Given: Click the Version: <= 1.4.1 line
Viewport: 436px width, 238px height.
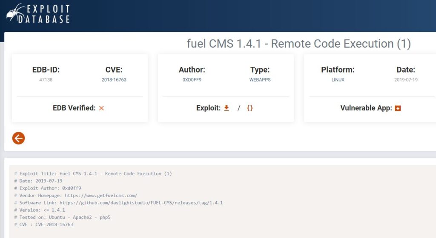Looking at the screenshot, I should point(40,210).
